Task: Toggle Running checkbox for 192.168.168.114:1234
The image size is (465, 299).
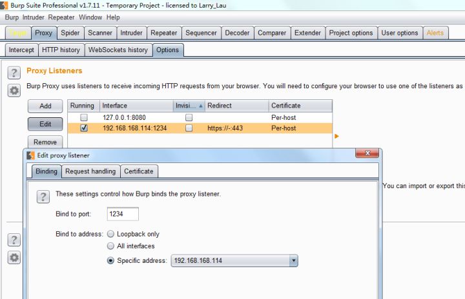Action: pos(84,128)
